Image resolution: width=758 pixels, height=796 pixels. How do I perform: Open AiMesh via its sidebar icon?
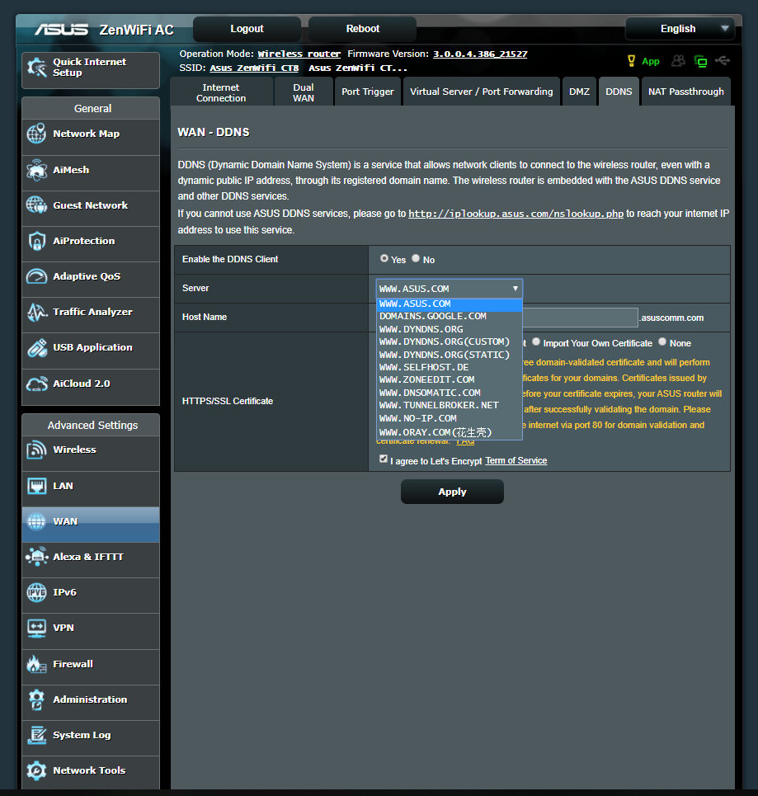36,170
